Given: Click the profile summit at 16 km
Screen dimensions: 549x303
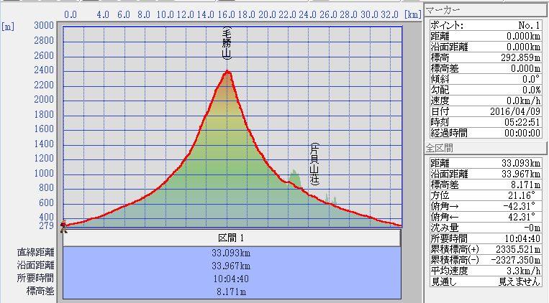Looking at the screenshot, I should click(228, 71).
